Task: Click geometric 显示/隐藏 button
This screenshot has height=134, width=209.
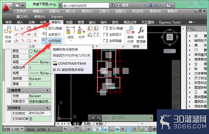Action: pyautogui.click(x=52, y=28)
